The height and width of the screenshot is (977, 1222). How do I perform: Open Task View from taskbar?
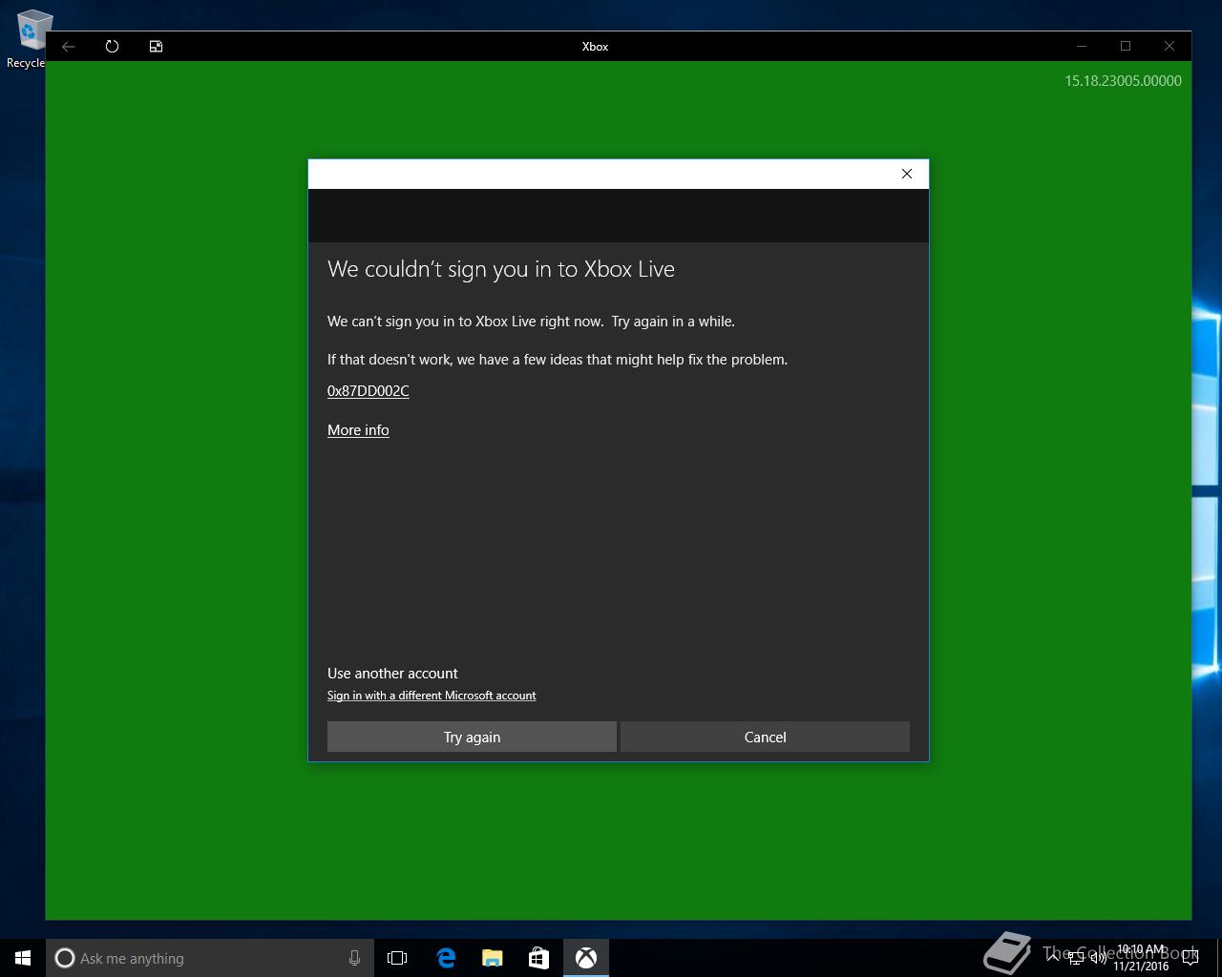coord(397,958)
